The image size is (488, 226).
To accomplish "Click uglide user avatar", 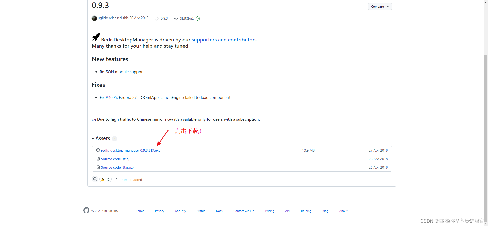I will pyautogui.click(x=94, y=18).
